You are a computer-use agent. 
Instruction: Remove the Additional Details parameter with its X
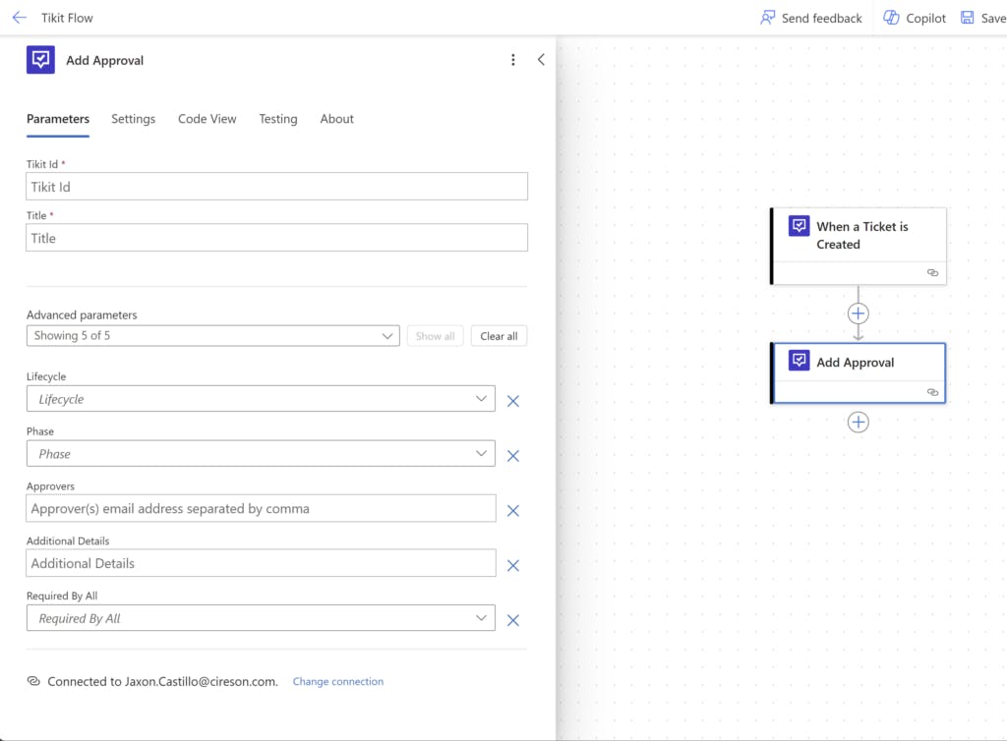[512, 565]
